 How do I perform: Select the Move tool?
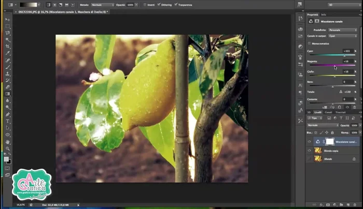pos(7,20)
